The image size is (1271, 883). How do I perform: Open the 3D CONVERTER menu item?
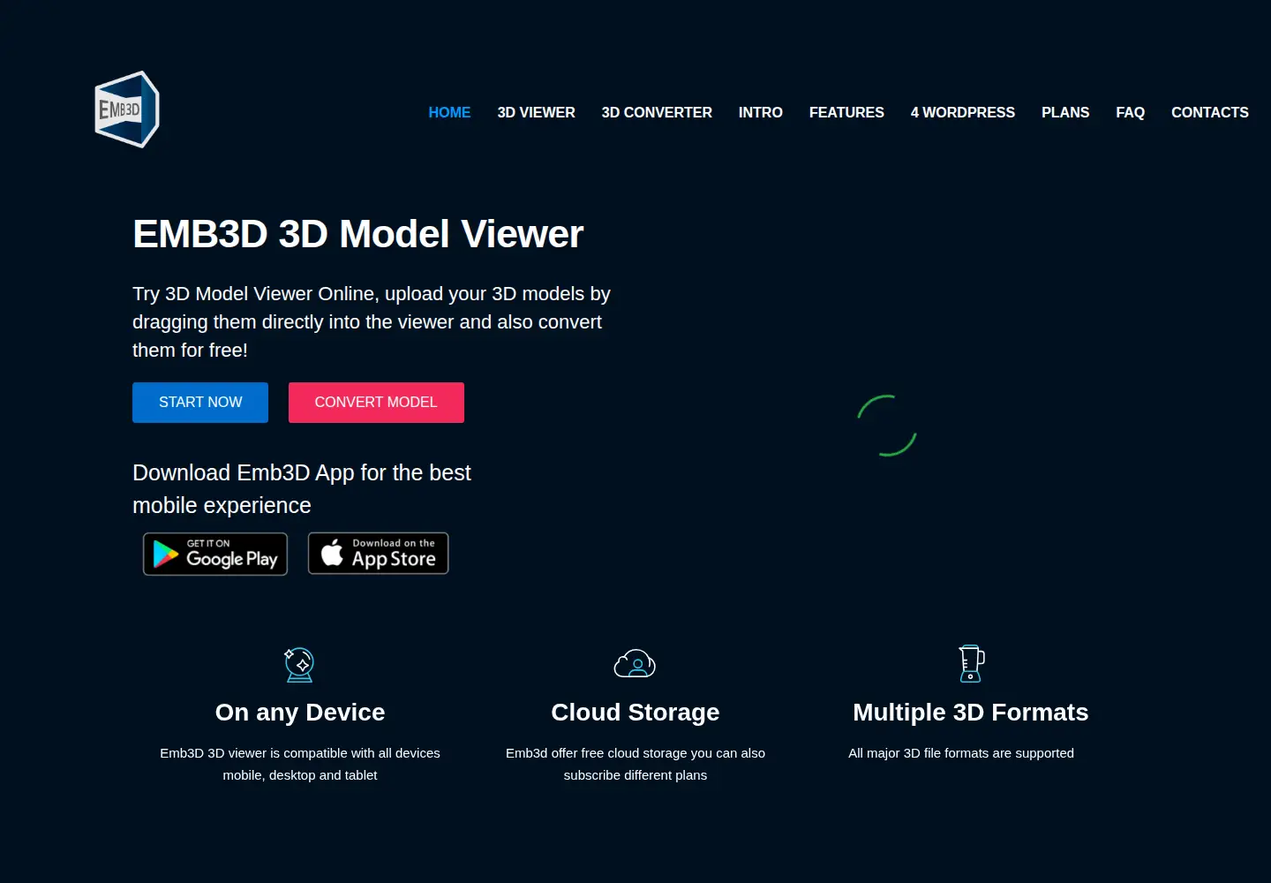pos(657,112)
